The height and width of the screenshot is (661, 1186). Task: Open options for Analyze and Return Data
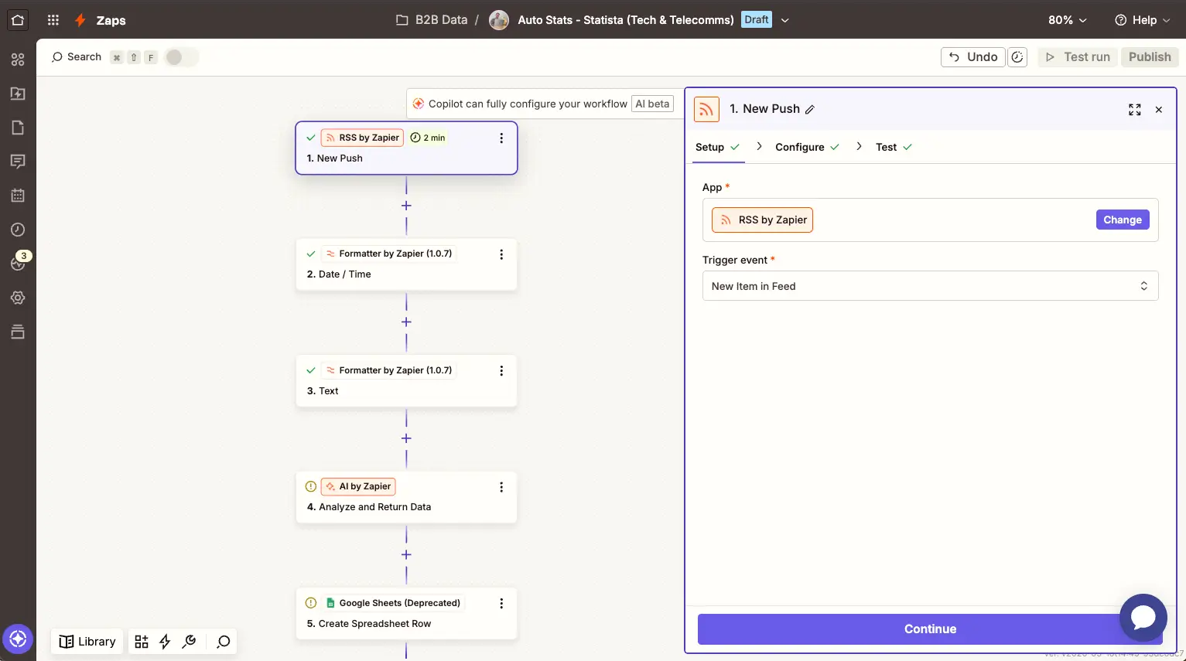[501, 487]
